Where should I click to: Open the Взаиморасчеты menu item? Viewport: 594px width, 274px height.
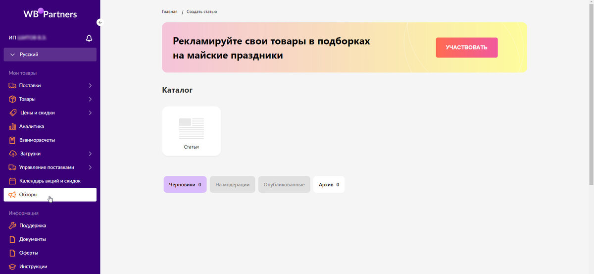pos(50,140)
